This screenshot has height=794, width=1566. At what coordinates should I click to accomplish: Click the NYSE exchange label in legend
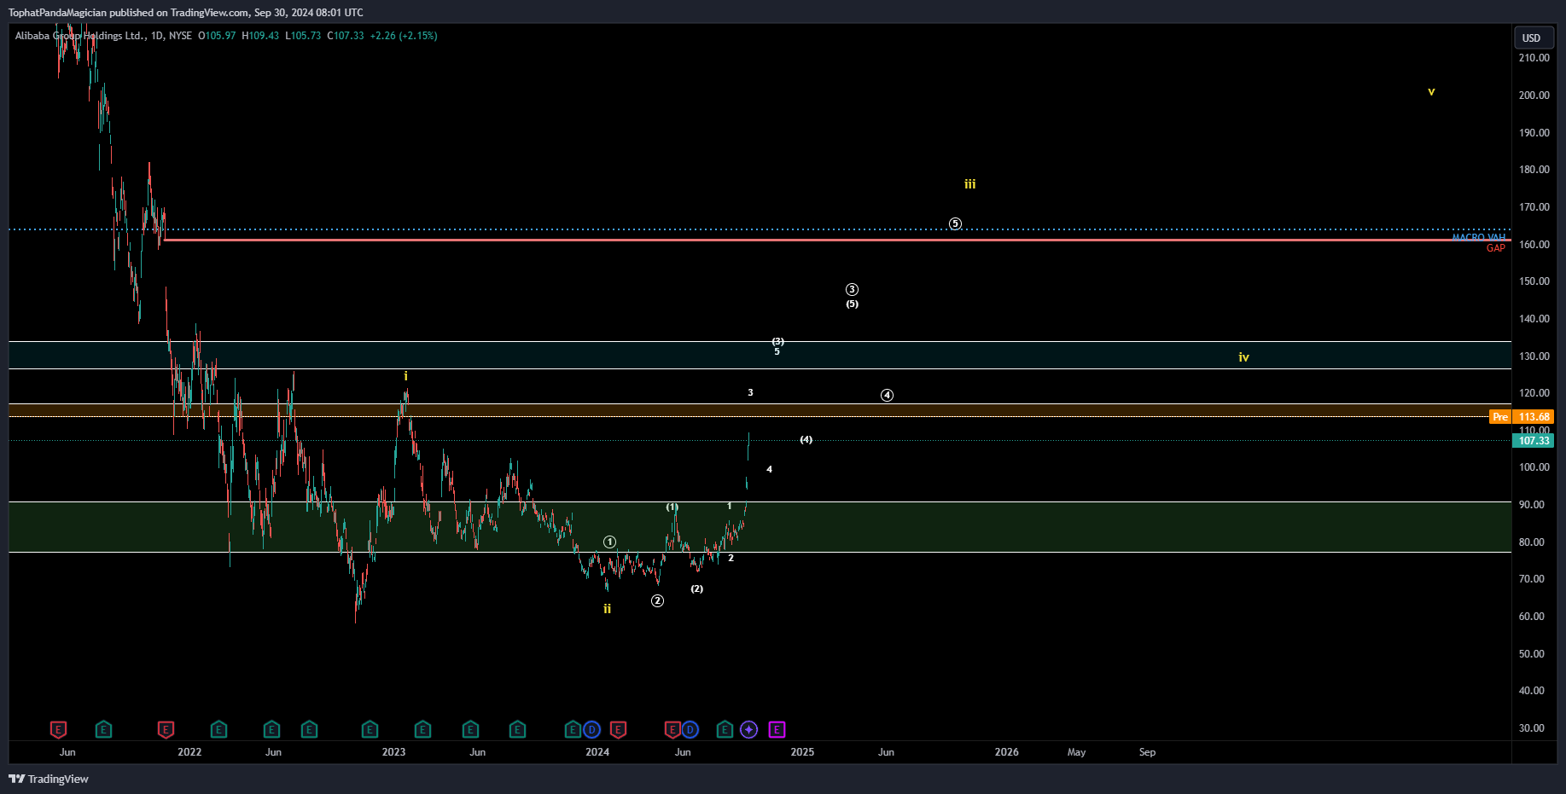click(x=180, y=36)
